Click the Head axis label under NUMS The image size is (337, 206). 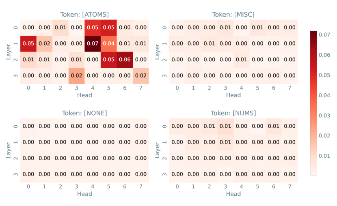pos(233,194)
